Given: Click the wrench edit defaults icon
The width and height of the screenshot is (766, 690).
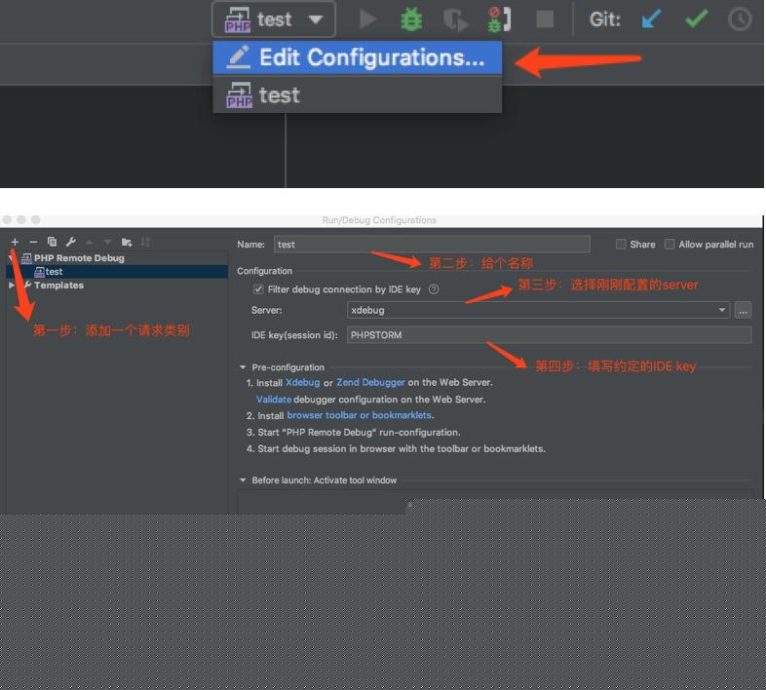Looking at the screenshot, I should (70, 242).
